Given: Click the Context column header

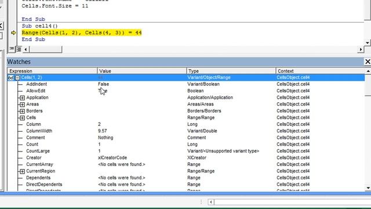Looking at the screenshot, I should tap(321, 71).
